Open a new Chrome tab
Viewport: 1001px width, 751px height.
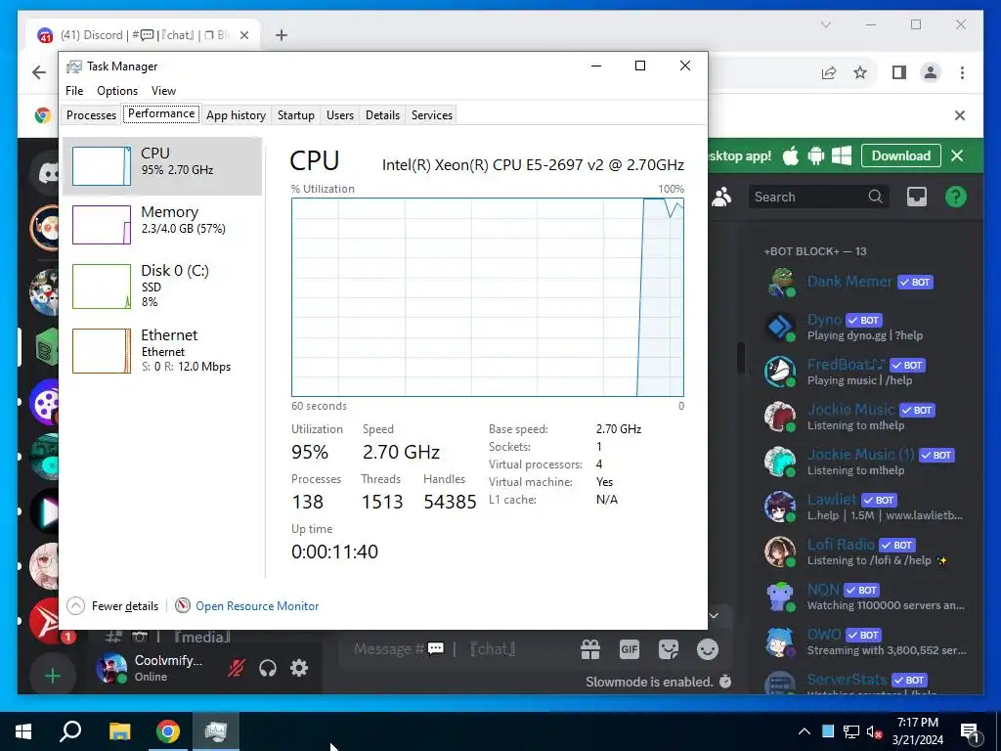click(281, 35)
